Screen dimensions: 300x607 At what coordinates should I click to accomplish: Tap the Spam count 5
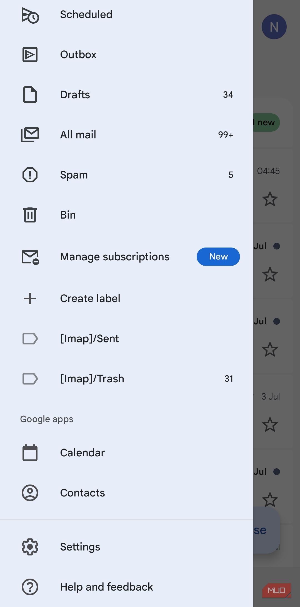[231, 175]
